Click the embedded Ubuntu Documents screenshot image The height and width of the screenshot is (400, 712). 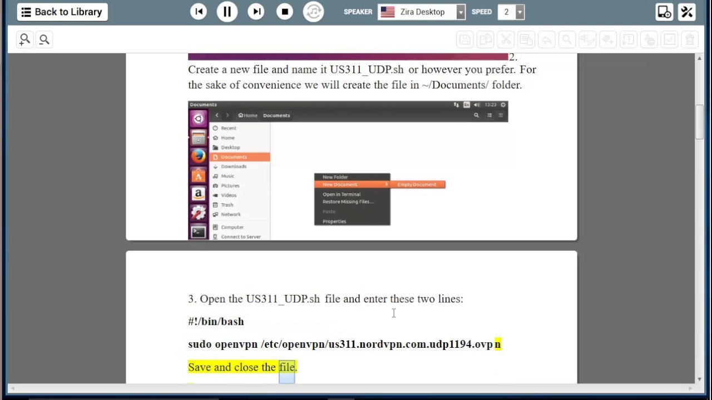pos(348,170)
